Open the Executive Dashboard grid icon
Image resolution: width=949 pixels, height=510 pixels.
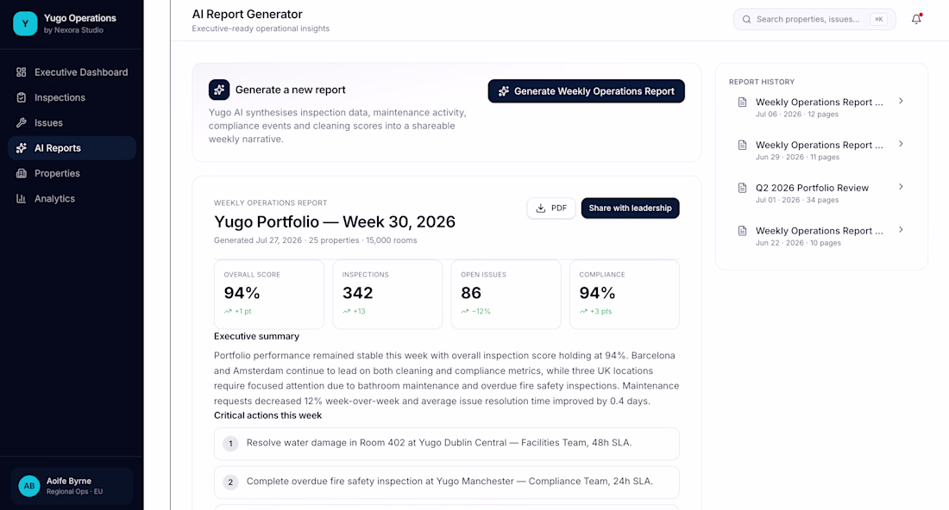(x=22, y=72)
